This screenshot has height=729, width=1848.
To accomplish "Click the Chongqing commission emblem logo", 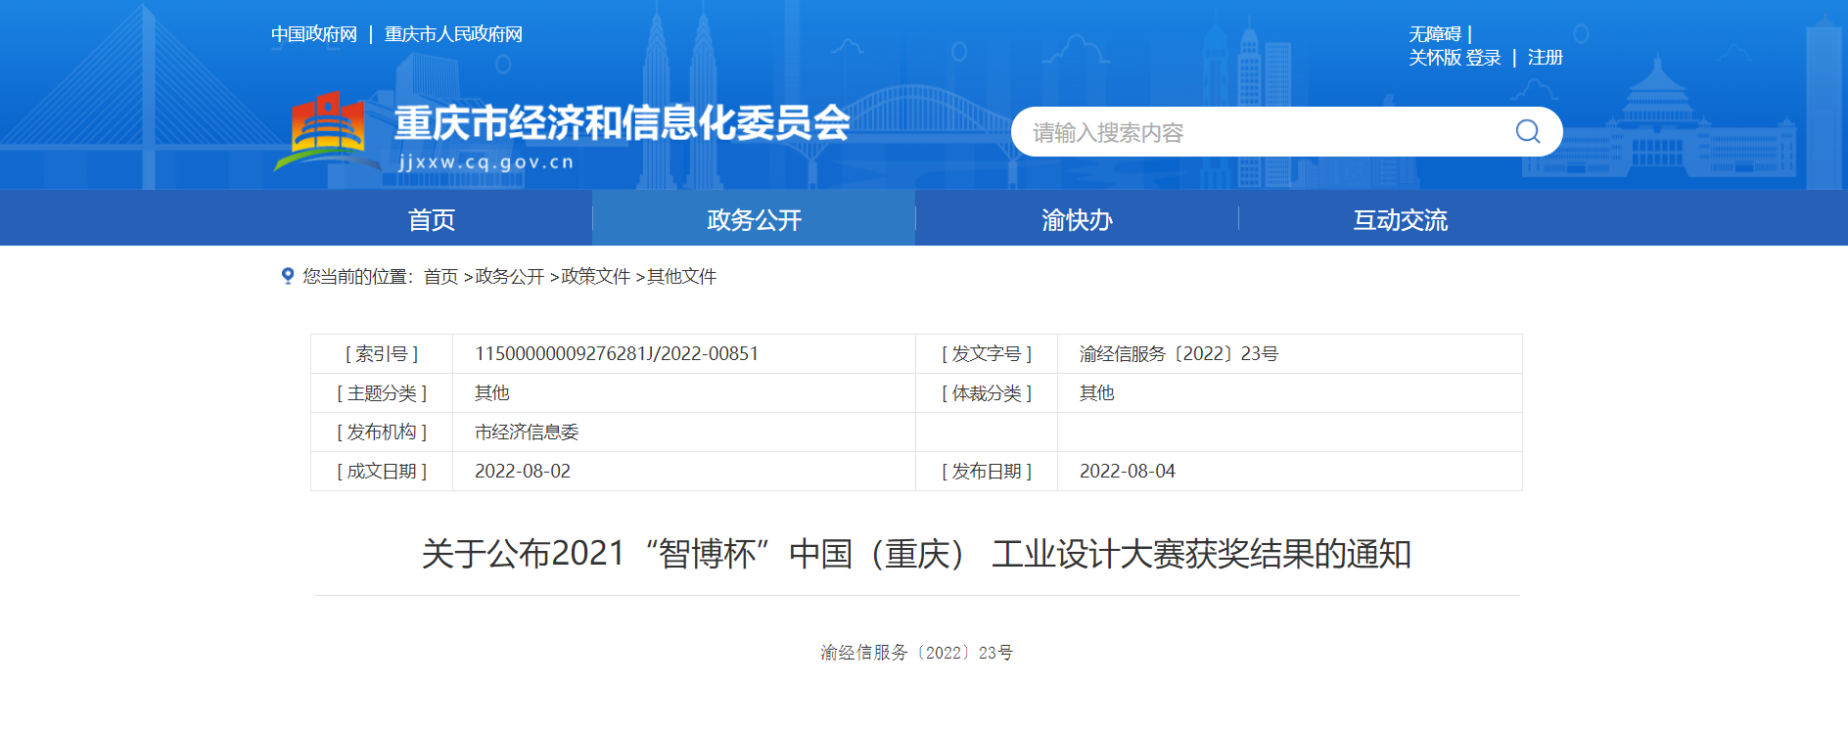I will point(328,130).
